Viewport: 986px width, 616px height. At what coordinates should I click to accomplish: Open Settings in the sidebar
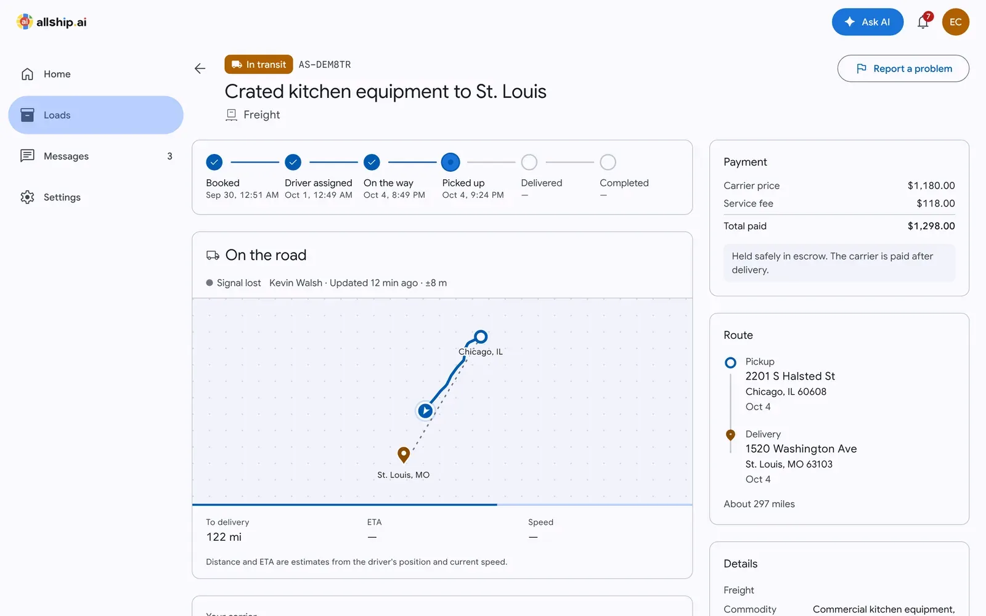tap(96, 197)
